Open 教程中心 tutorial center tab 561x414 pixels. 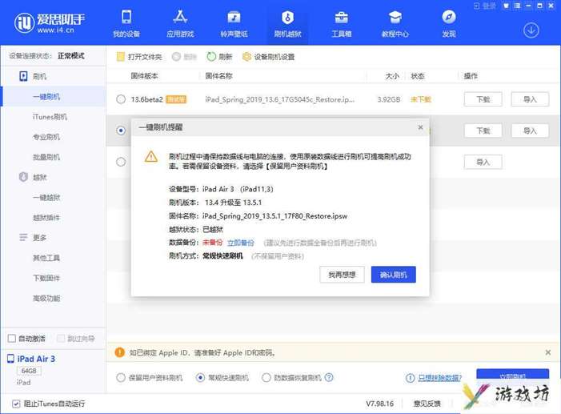tap(395, 24)
